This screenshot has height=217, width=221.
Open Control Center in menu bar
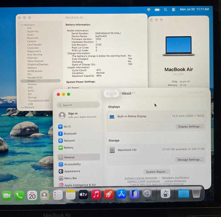click(x=174, y=10)
